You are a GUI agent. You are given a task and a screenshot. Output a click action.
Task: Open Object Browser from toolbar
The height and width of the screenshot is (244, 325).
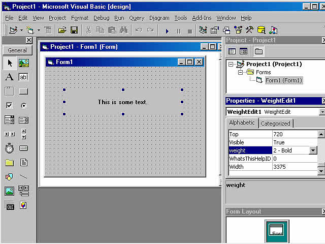coord(238,30)
